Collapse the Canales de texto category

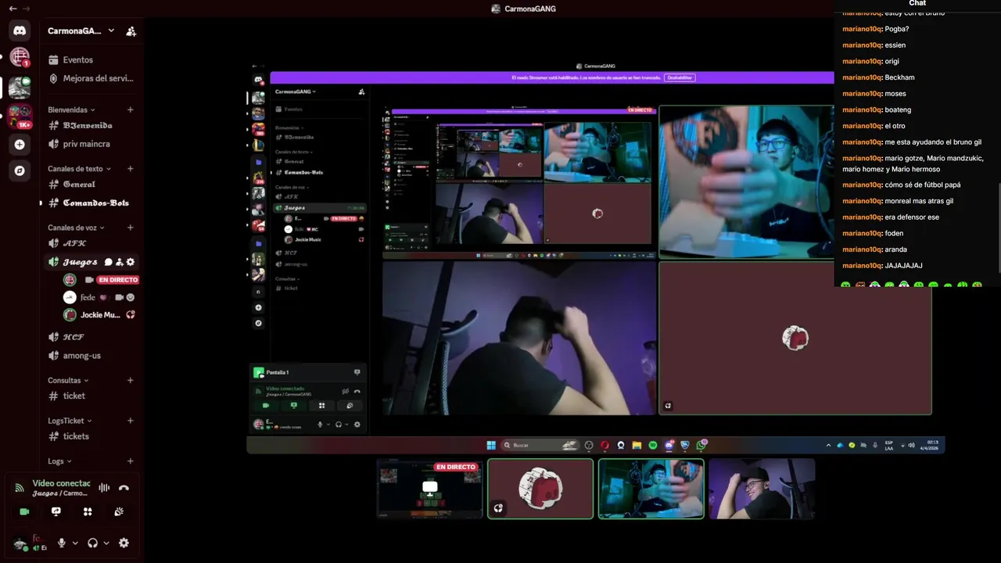coord(79,169)
